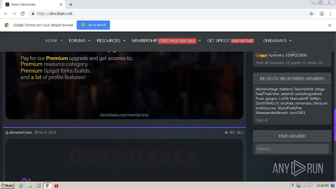Reload the DirectLeaks page
The width and height of the screenshot is (336, 189).
pos(23,14)
